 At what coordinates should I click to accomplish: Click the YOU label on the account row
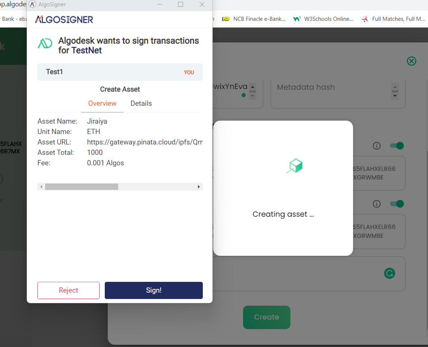pos(189,72)
